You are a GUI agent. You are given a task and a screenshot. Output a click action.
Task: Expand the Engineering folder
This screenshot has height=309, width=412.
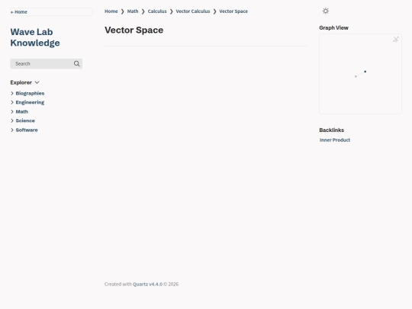coord(30,102)
